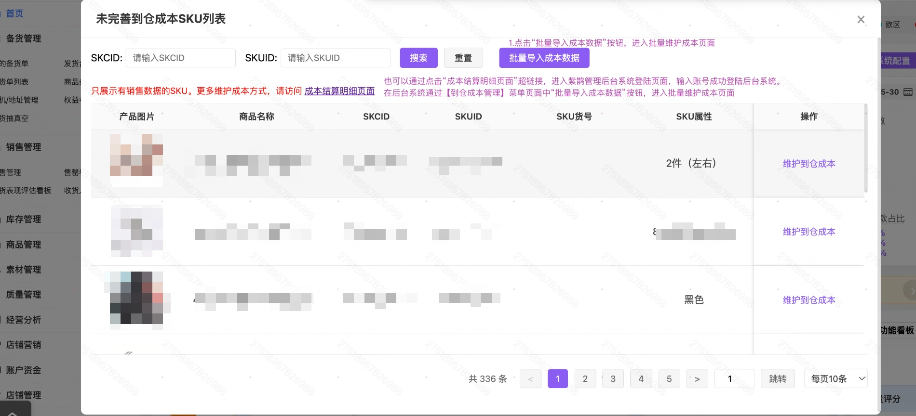Screen dimensions: 916x416
Task: Open product thumbnail of the second row
Action: [x=136, y=231]
